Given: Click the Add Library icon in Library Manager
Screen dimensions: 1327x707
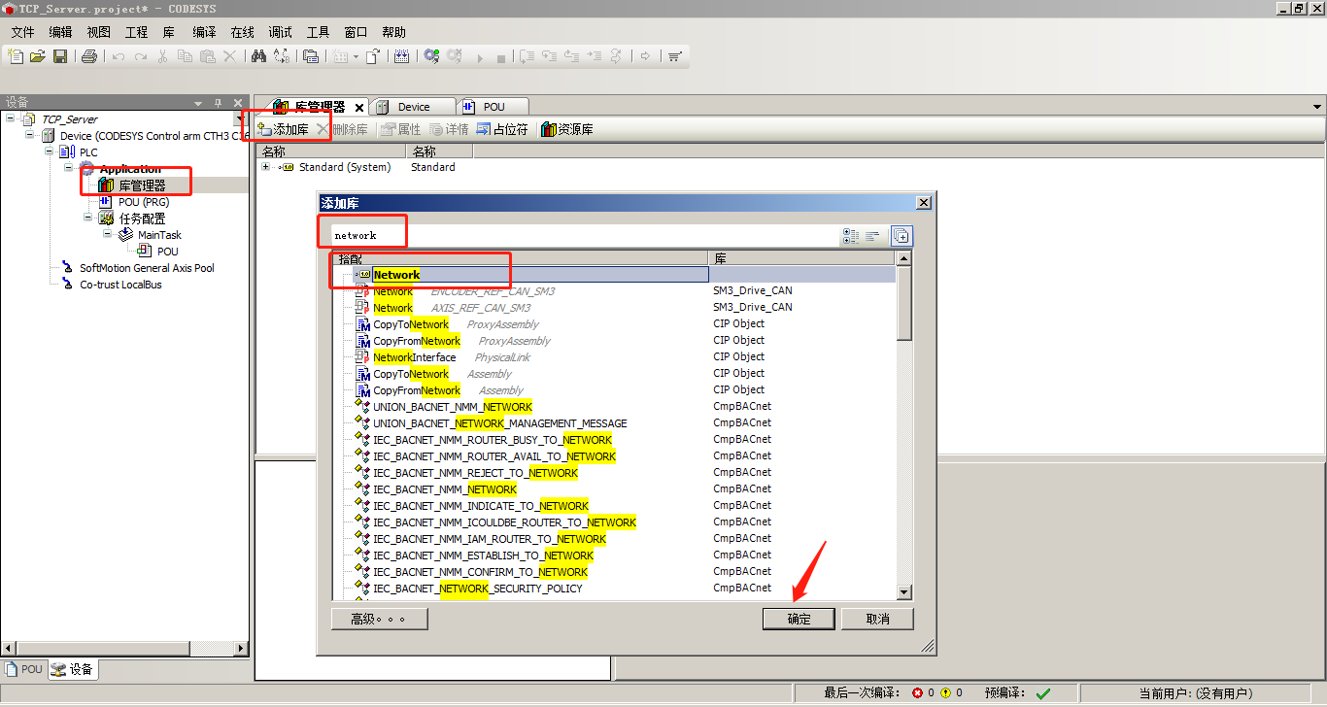Looking at the screenshot, I should (x=264, y=129).
